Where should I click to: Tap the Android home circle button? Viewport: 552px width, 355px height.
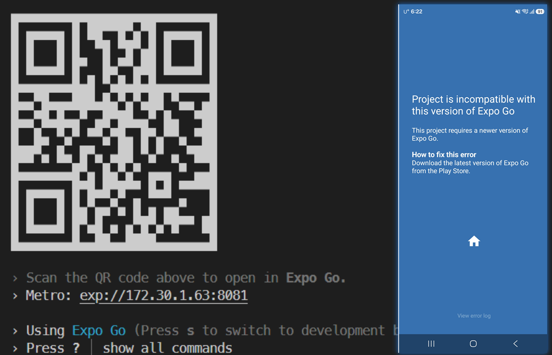click(x=473, y=344)
